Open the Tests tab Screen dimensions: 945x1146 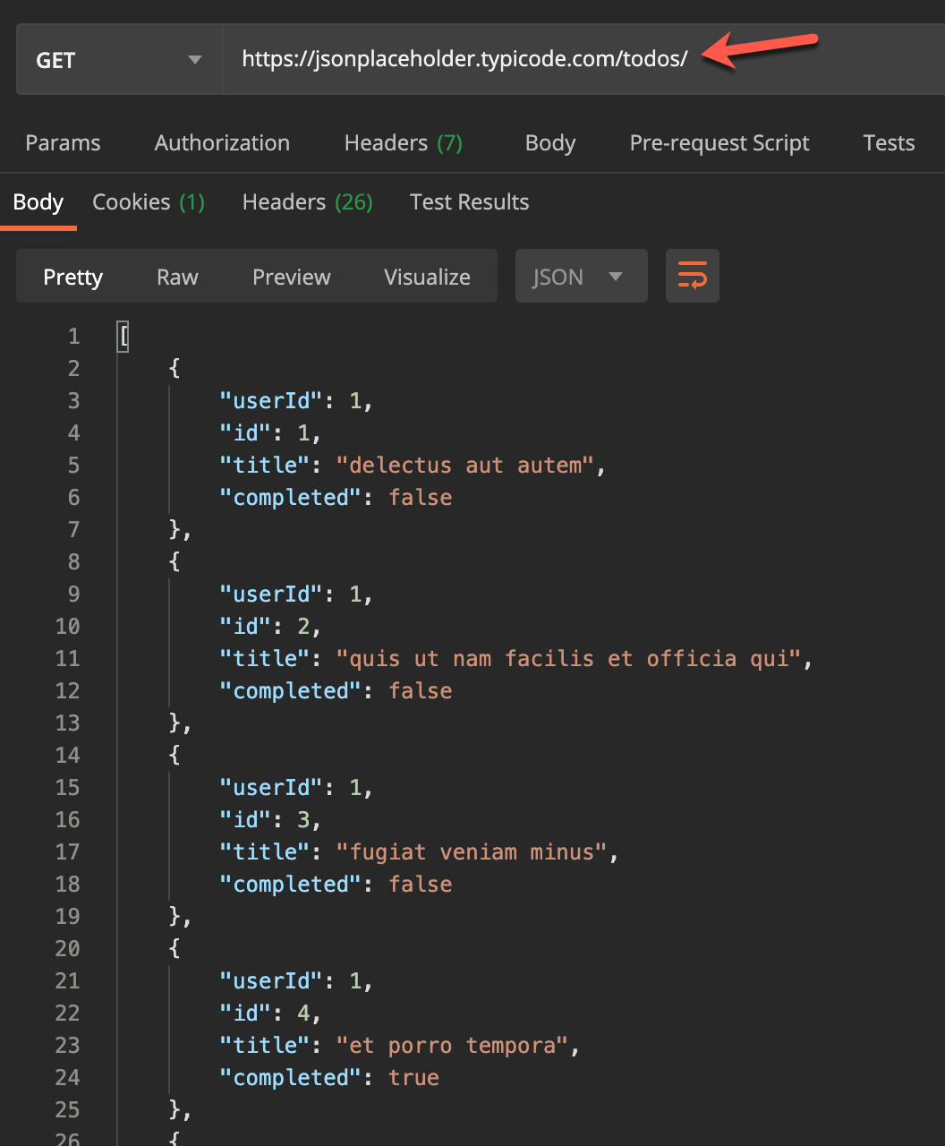(888, 143)
